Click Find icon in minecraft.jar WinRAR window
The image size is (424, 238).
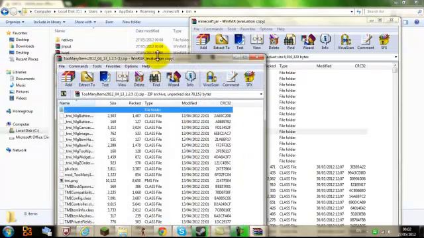click(x=291, y=42)
